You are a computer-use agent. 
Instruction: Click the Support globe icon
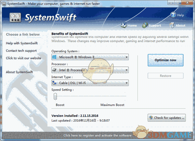(145, 25)
